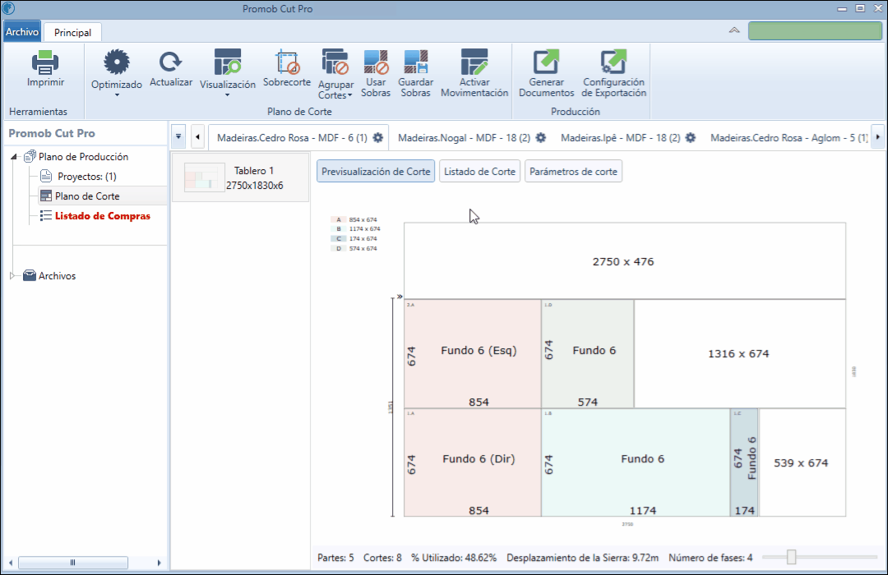Click left panel horizontal scrollbar thumb

[x=73, y=563]
